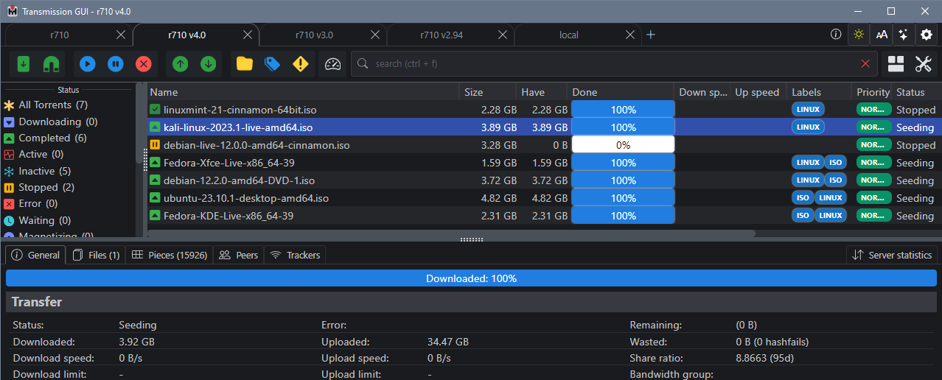Add torrent via magnet link icon
The image size is (942, 380).
point(52,64)
